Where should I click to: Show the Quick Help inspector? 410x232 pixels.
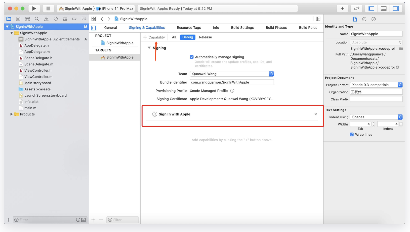tap(374, 19)
